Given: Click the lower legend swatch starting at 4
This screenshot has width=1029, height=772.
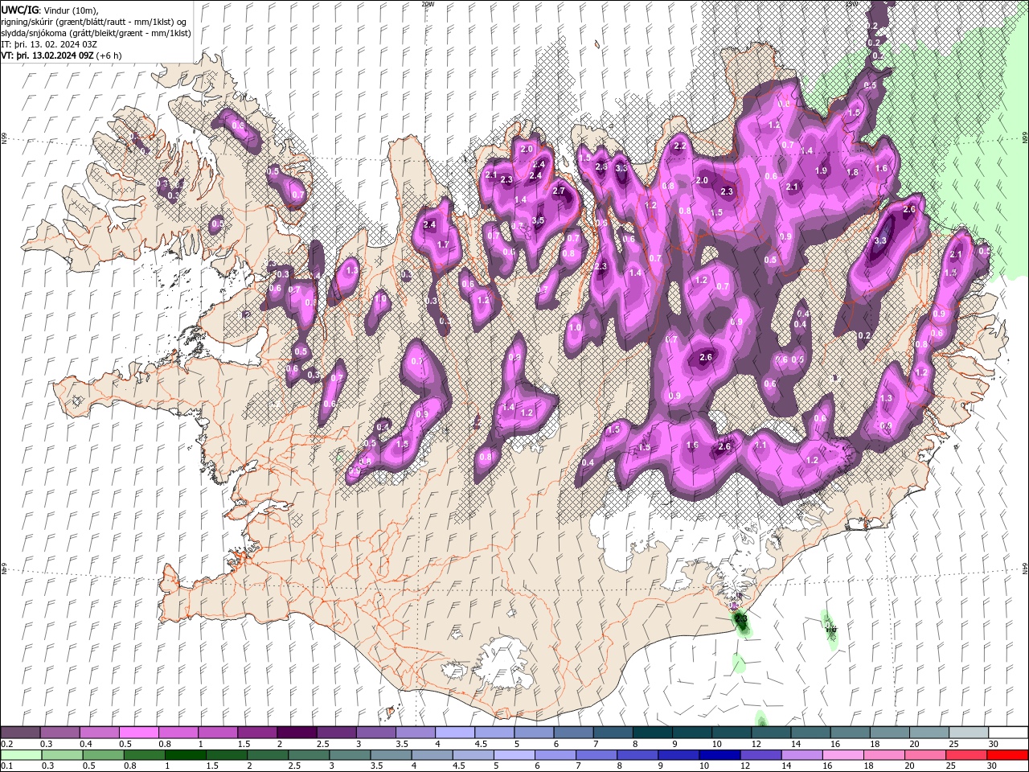Looking at the screenshot, I should (x=431, y=755).
